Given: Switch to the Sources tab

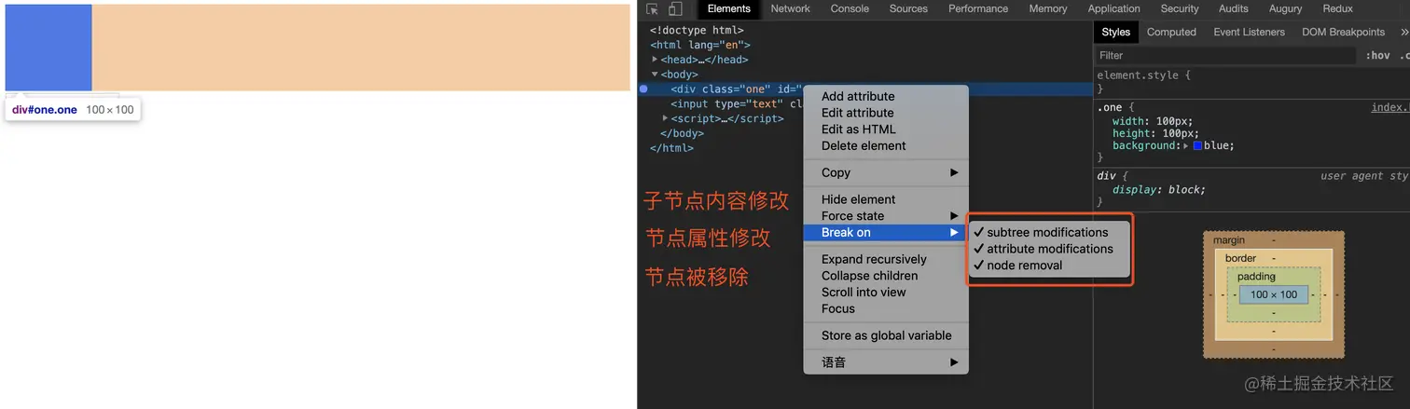Looking at the screenshot, I should click(908, 8).
